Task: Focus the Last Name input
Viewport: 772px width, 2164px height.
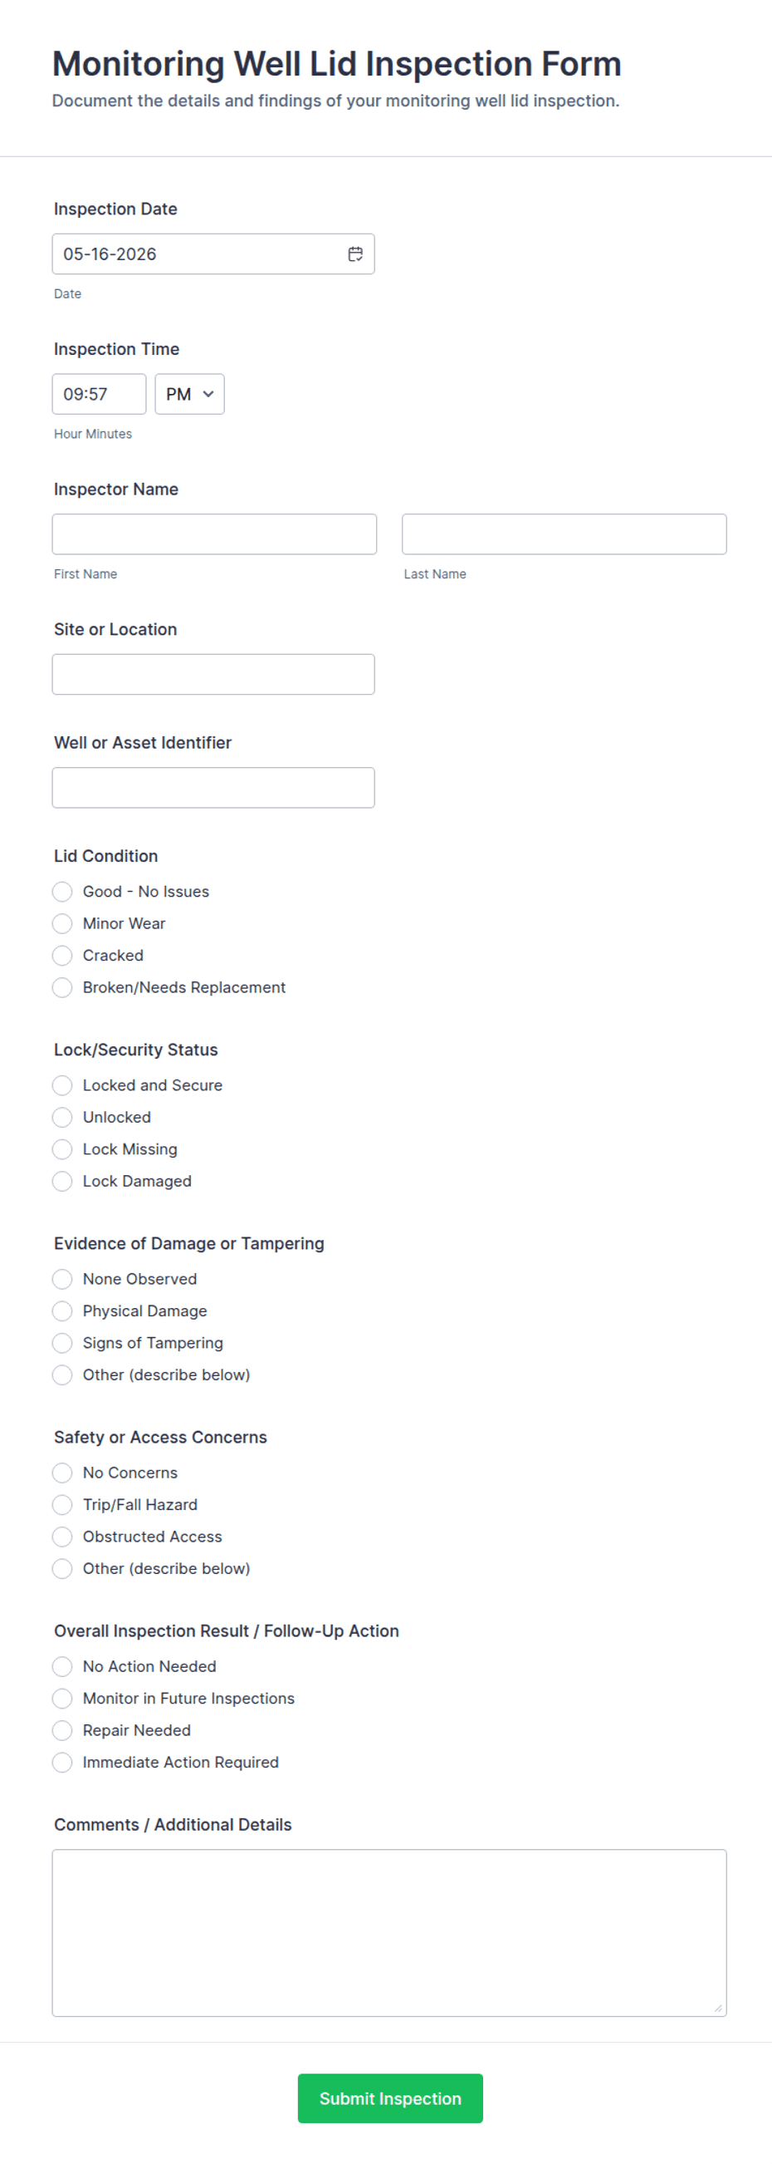Action: (x=564, y=534)
